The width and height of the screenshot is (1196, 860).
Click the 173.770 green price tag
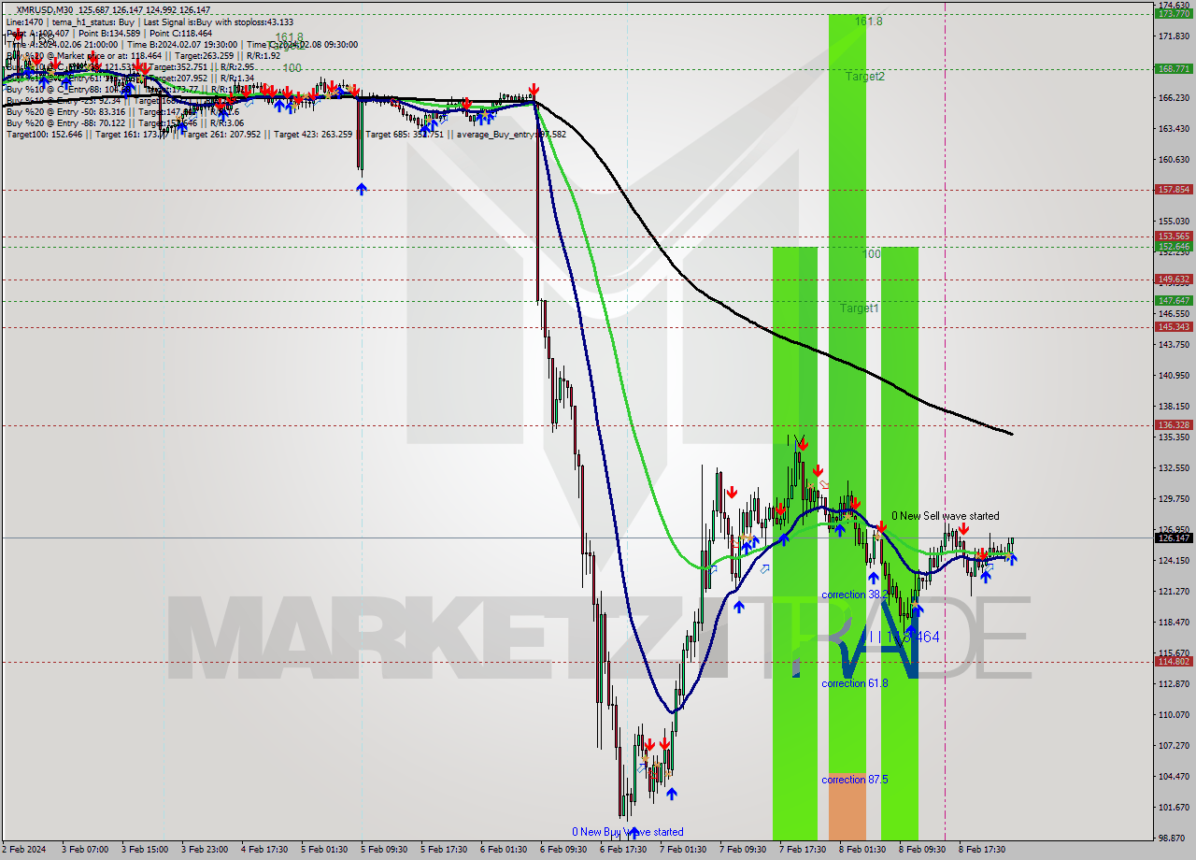coord(1174,14)
